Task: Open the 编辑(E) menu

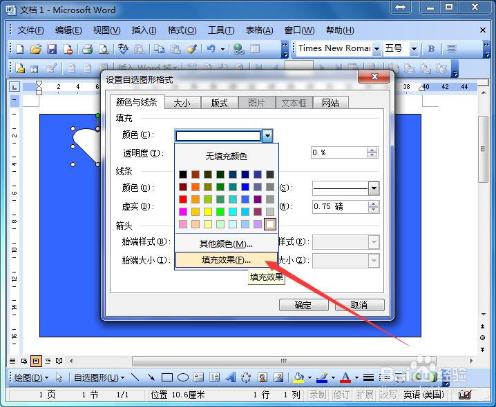Action: coord(68,30)
